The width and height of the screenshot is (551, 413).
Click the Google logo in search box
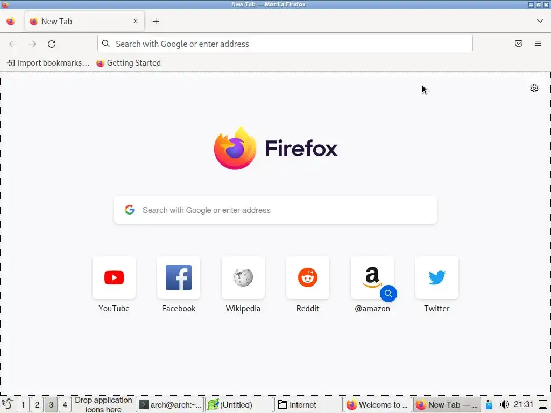130,210
